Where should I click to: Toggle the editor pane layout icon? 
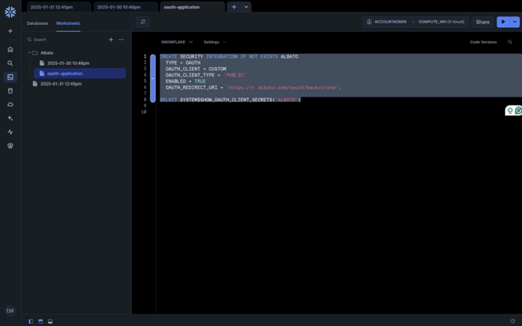[x=41, y=321]
